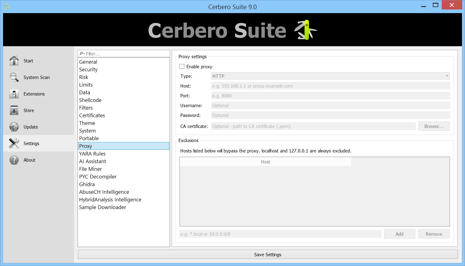Select Security settings category
The image size is (465, 266).
click(x=124, y=69)
